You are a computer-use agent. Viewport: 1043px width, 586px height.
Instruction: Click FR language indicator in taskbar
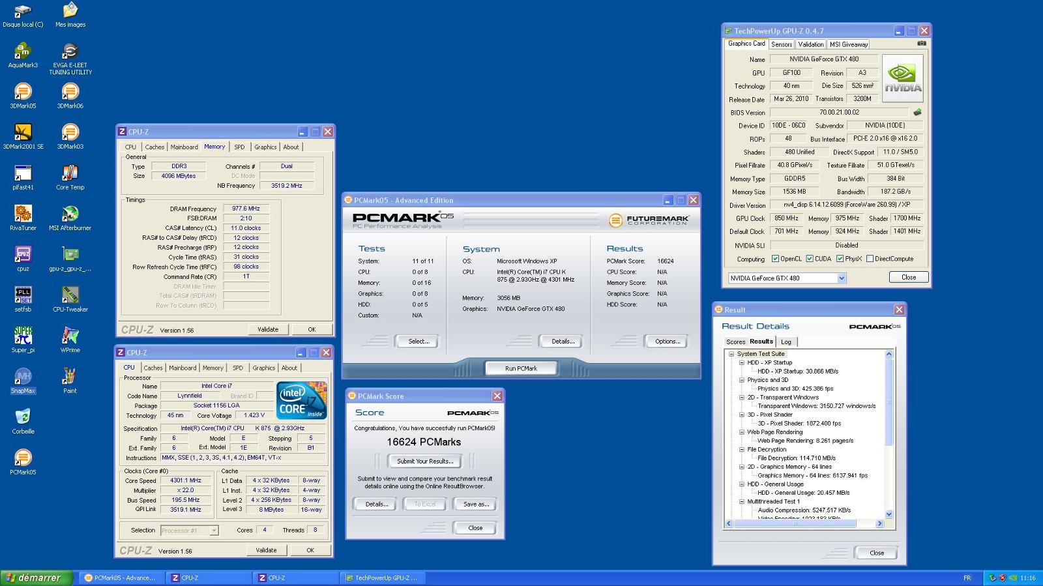pyautogui.click(x=967, y=578)
